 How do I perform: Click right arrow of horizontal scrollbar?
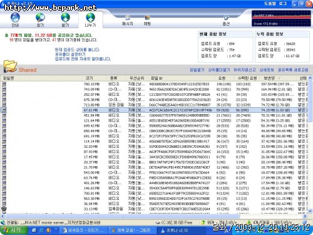coord(305,216)
